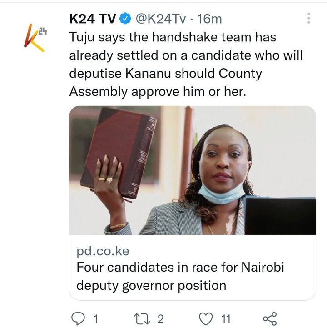Retweet using the looping arrows icon

click(142, 319)
